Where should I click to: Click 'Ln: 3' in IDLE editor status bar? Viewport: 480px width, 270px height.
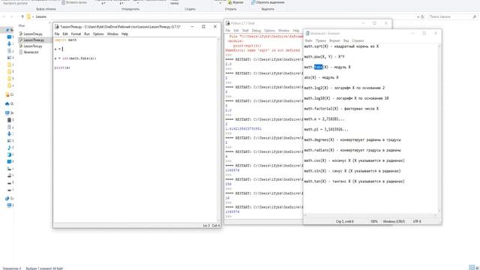[206, 226]
